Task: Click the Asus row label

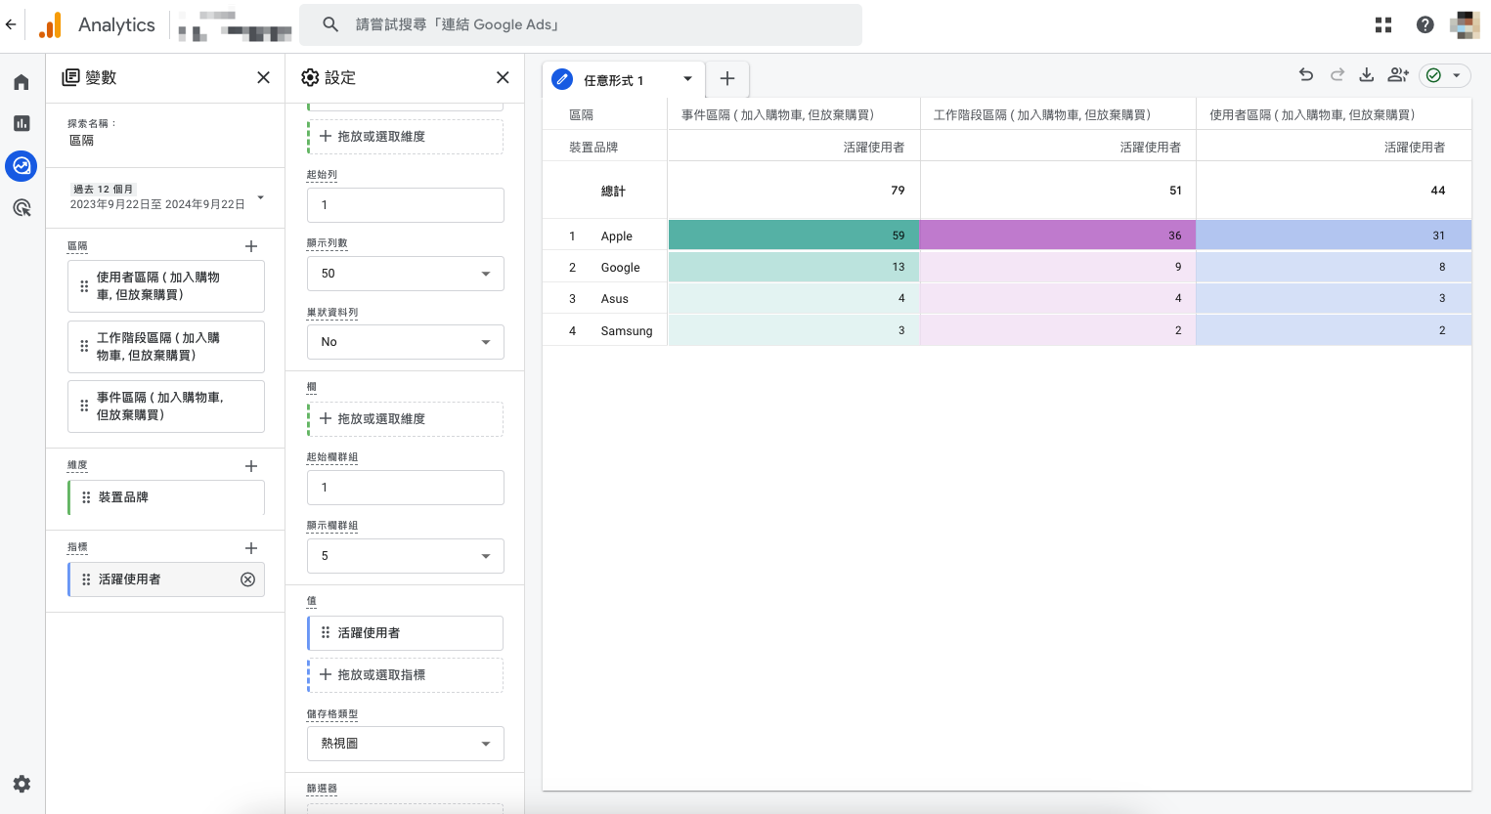Action: 615,299
